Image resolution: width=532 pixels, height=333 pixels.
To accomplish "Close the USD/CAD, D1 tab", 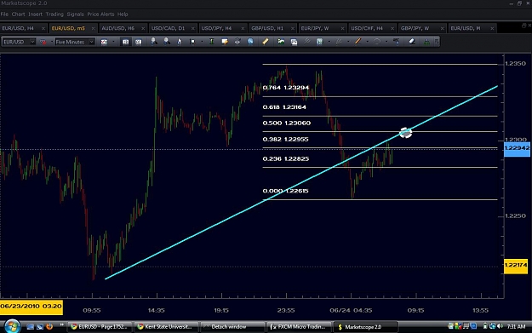I will pos(192,28).
